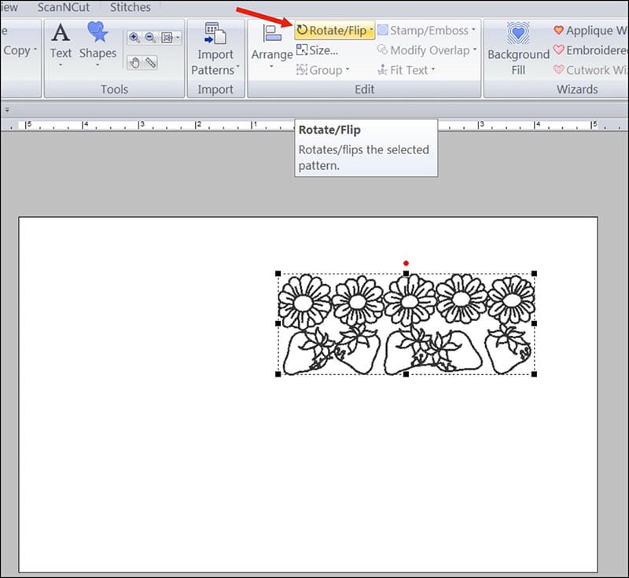Expand the Rotate/Flip dropdown menu
Viewport: 629px width, 578px height.
(371, 31)
